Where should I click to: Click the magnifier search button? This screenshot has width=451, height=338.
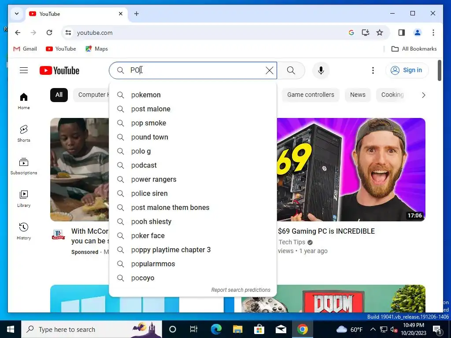click(291, 70)
